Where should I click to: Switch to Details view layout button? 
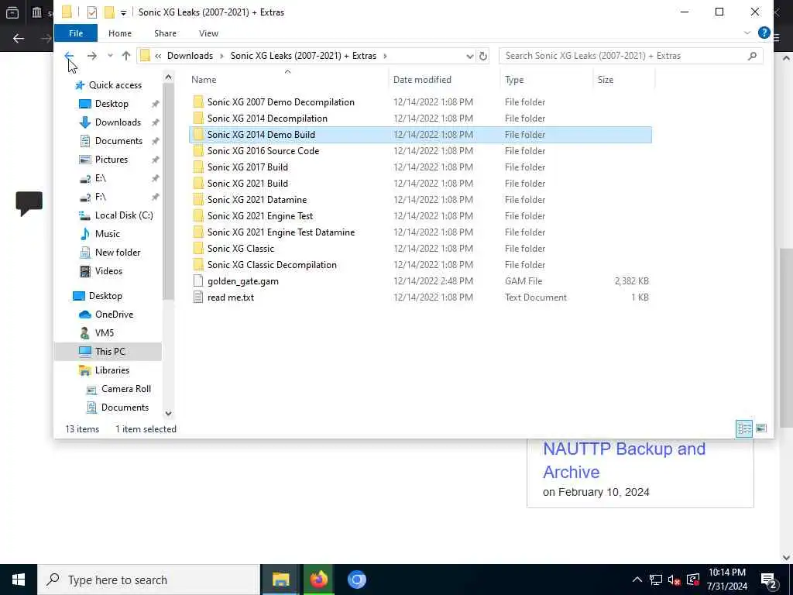point(744,428)
